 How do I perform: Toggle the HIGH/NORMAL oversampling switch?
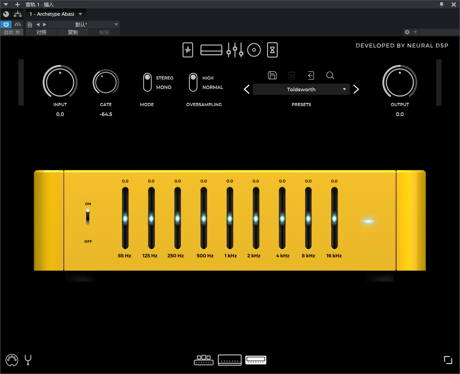193,82
